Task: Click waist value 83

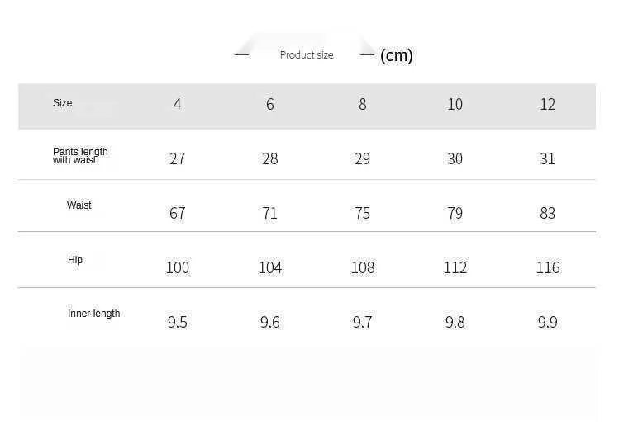Action: pyautogui.click(x=548, y=213)
